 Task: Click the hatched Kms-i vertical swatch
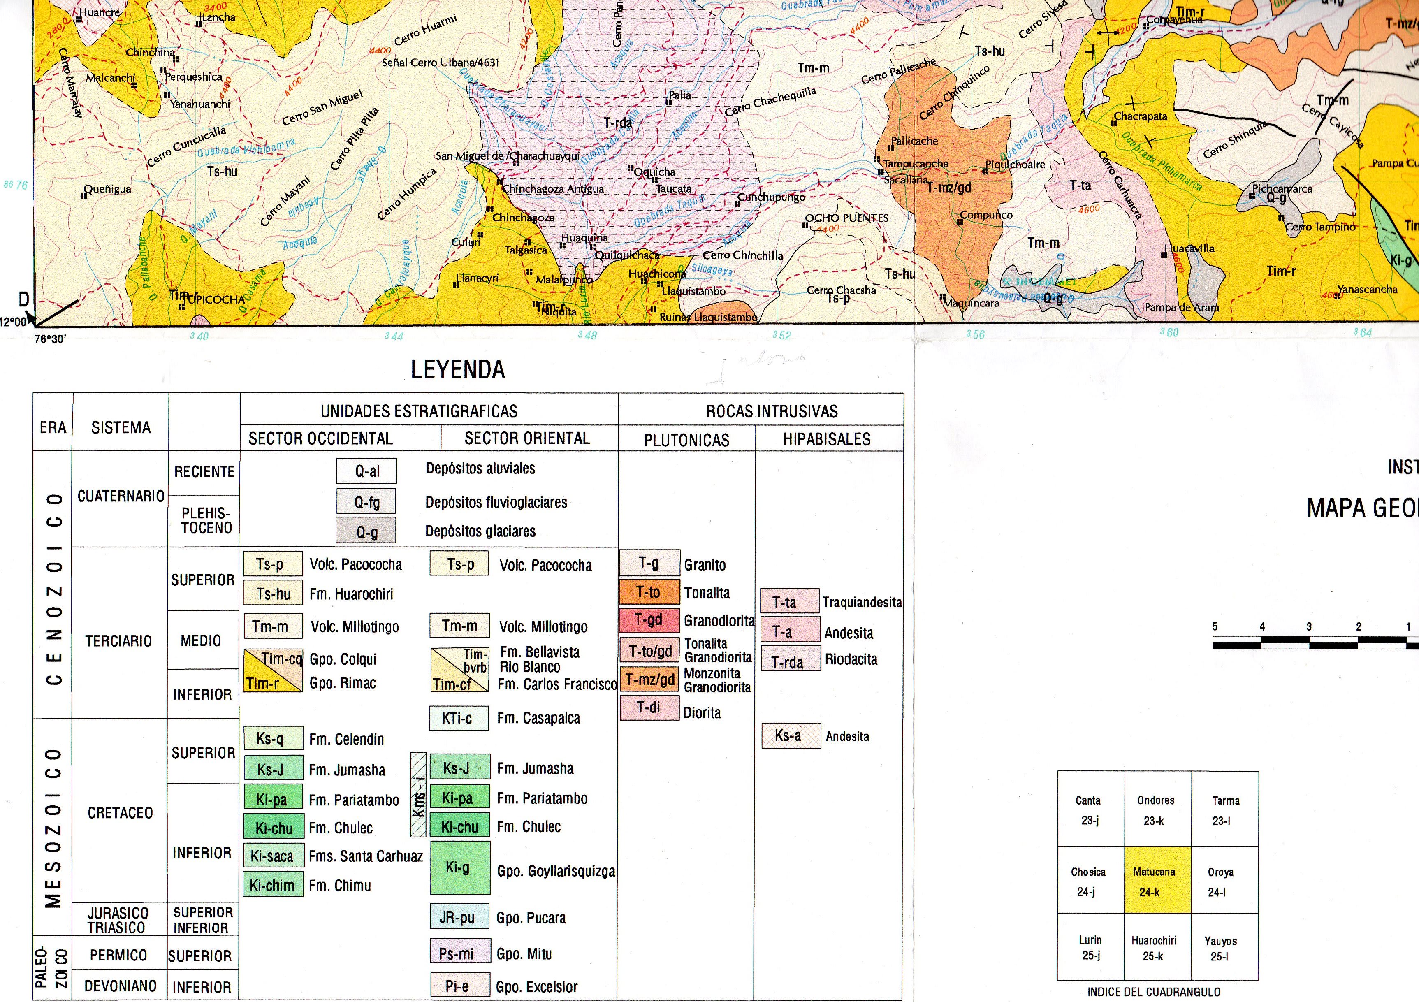(x=418, y=794)
